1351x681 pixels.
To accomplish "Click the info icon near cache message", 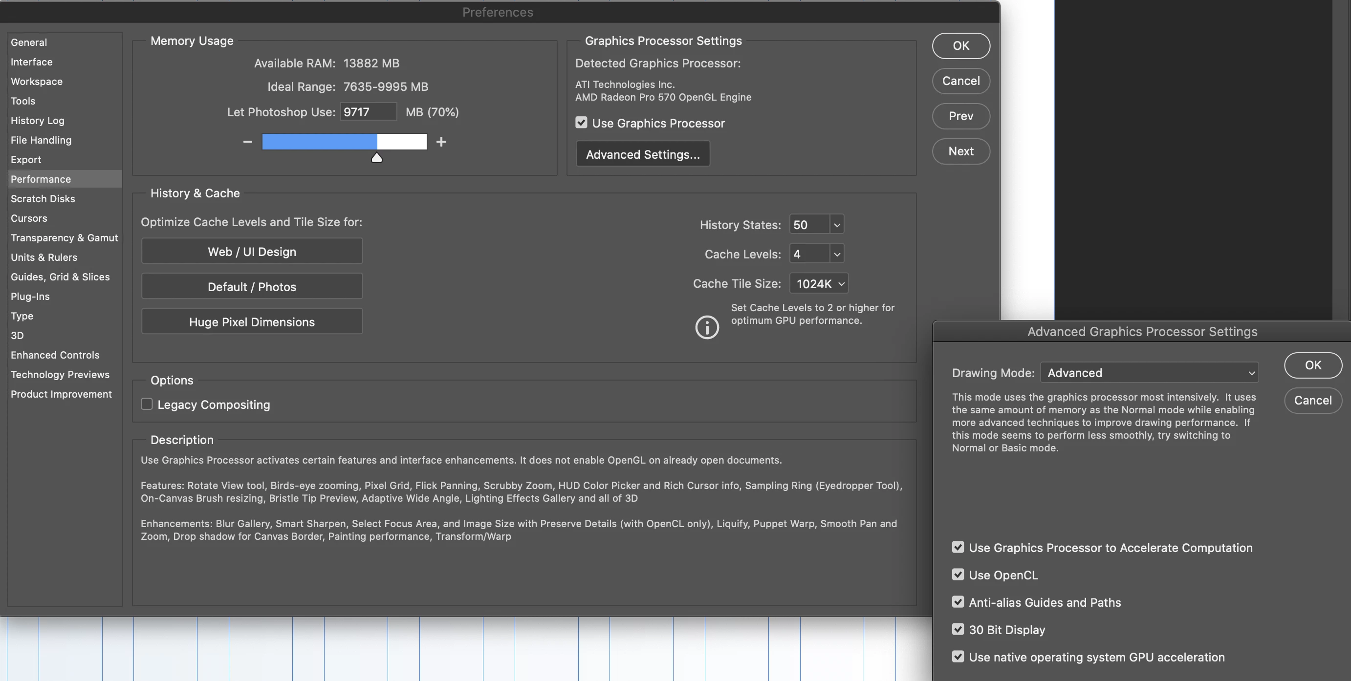I will click(x=706, y=328).
